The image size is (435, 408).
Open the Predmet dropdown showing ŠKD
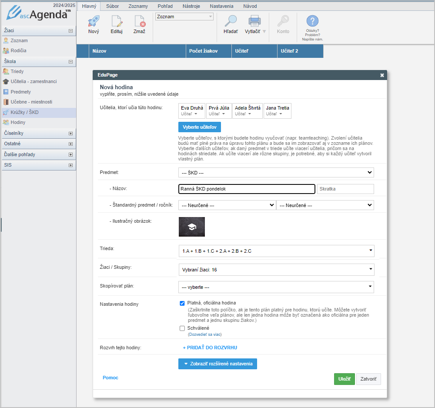(276, 173)
